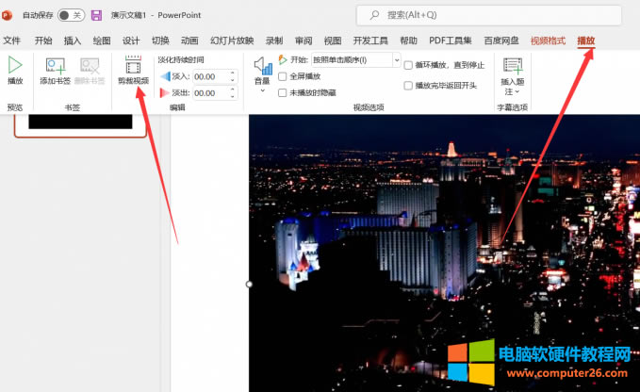Click the Delete Bookmark icon
This screenshot has height=392, width=640.
pos(90,66)
